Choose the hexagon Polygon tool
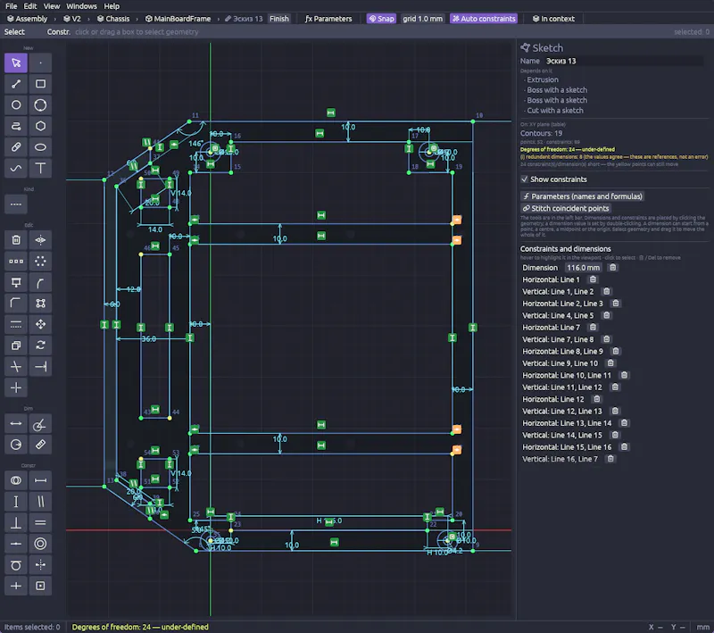The width and height of the screenshot is (714, 633). 40,126
